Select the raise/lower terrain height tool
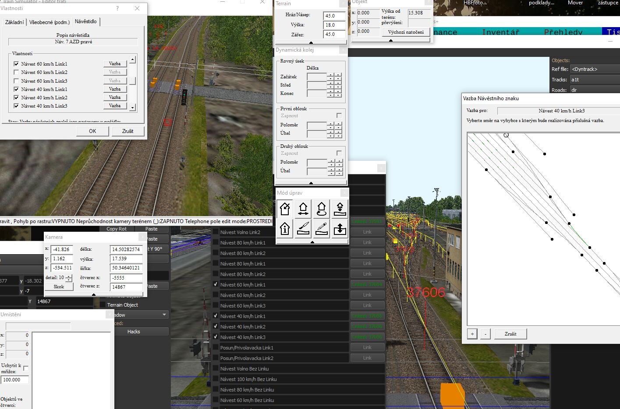Viewport: 620px width, 409px height. pos(340,228)
